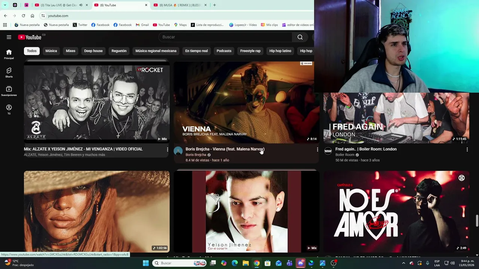The width and height of the screenshot is (479, 269).
Task: Click the Boris Brejcha channel name link
Action: click(x=196, y=155)
